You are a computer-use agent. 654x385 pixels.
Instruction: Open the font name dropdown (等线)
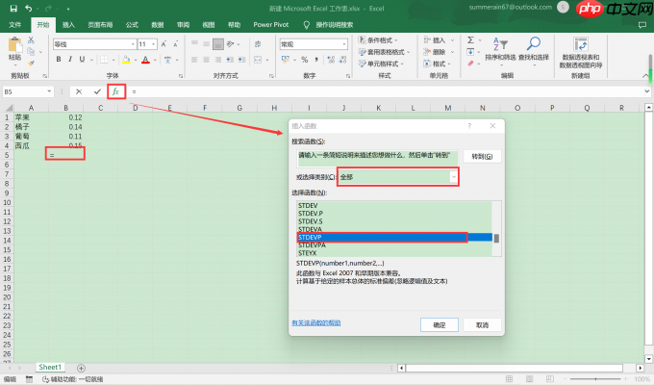(133, 44)
